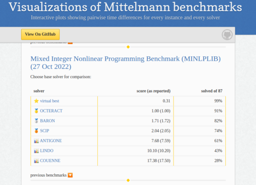
Task: Click BARON score 1.71 (1.72)
Action: (161, 121)
